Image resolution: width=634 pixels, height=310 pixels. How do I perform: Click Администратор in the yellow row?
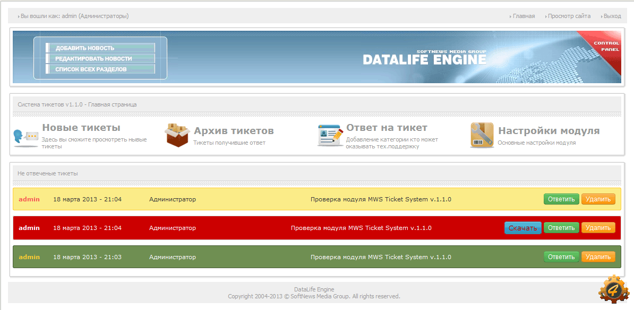(x=172, y=199)
